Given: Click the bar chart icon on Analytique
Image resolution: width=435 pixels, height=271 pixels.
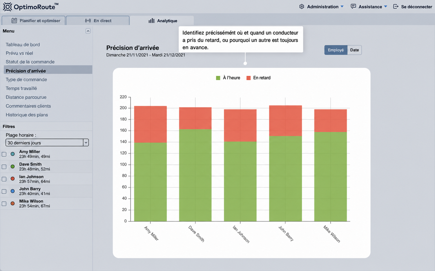Looking at the screenshot, I should [151, 21].
